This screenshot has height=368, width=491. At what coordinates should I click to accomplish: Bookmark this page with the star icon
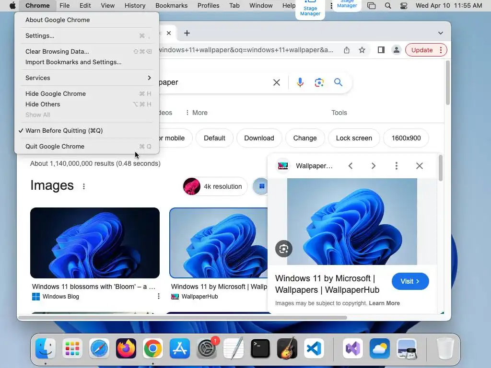pos(362,50)
